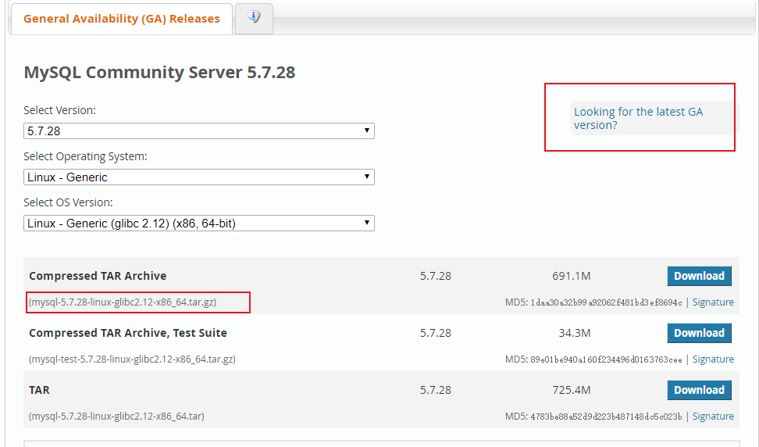
Task: Switch to General Availability (GA) Releases tab
Action: (122, 19)
